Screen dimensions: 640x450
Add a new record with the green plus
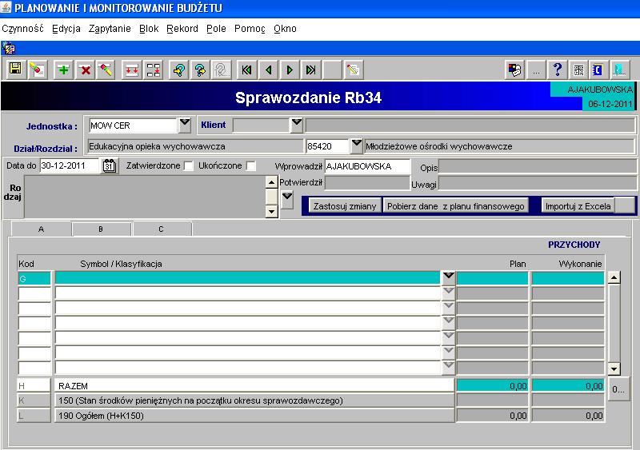click(64, 70)
